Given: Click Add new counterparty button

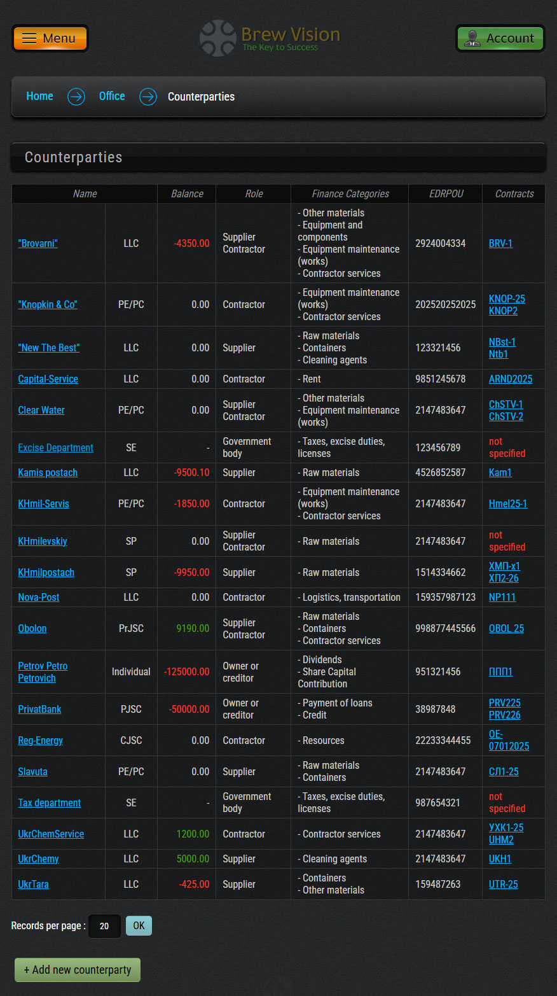Looking at the screenshot, I should (78, 970).
